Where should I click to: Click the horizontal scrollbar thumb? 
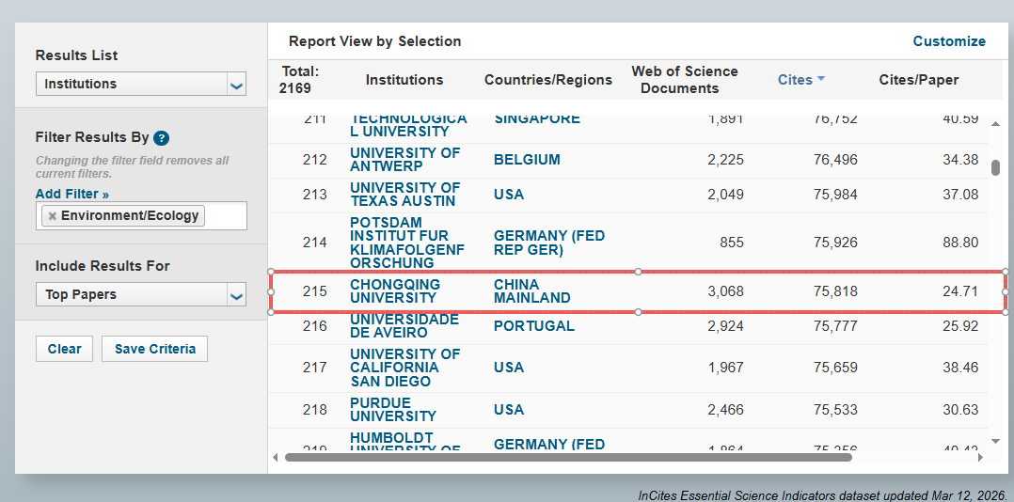(x=567, y=458)
